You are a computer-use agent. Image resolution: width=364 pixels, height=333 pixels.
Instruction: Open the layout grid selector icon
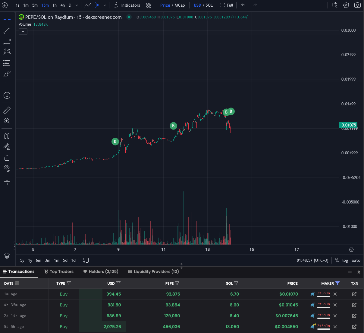(x=149, y=5)
